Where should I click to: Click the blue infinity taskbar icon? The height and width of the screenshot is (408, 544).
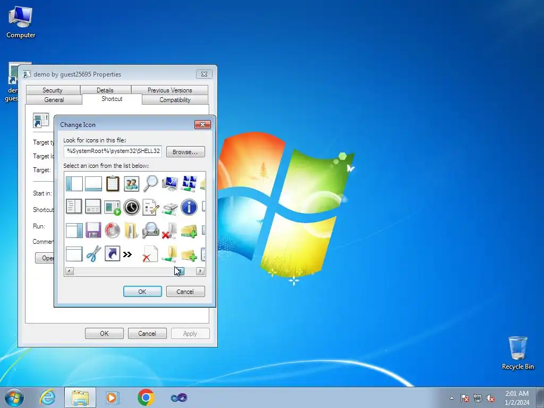(x=179, y=397)
